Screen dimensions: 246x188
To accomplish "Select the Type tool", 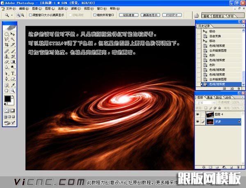I will [x=13, y=74].
